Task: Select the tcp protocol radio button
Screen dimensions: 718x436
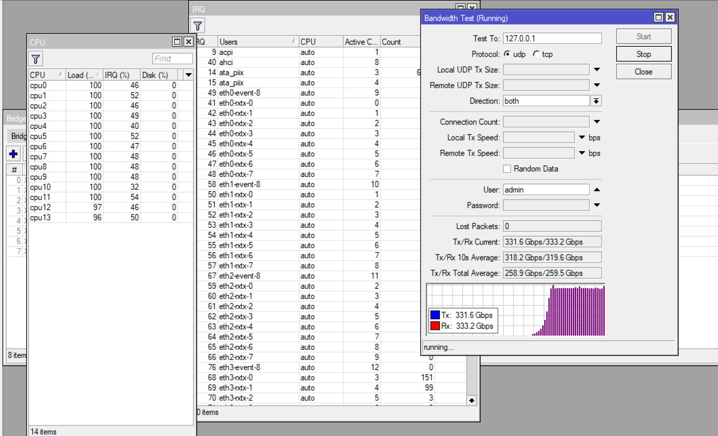Action: pos(536,54)
